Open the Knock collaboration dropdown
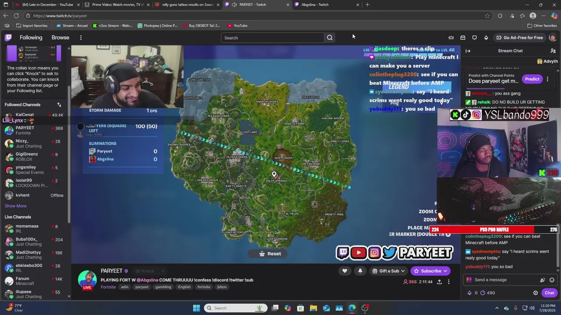Image resolution: width=561 pixels, height=315 pixels. click(x=150, y=271)
